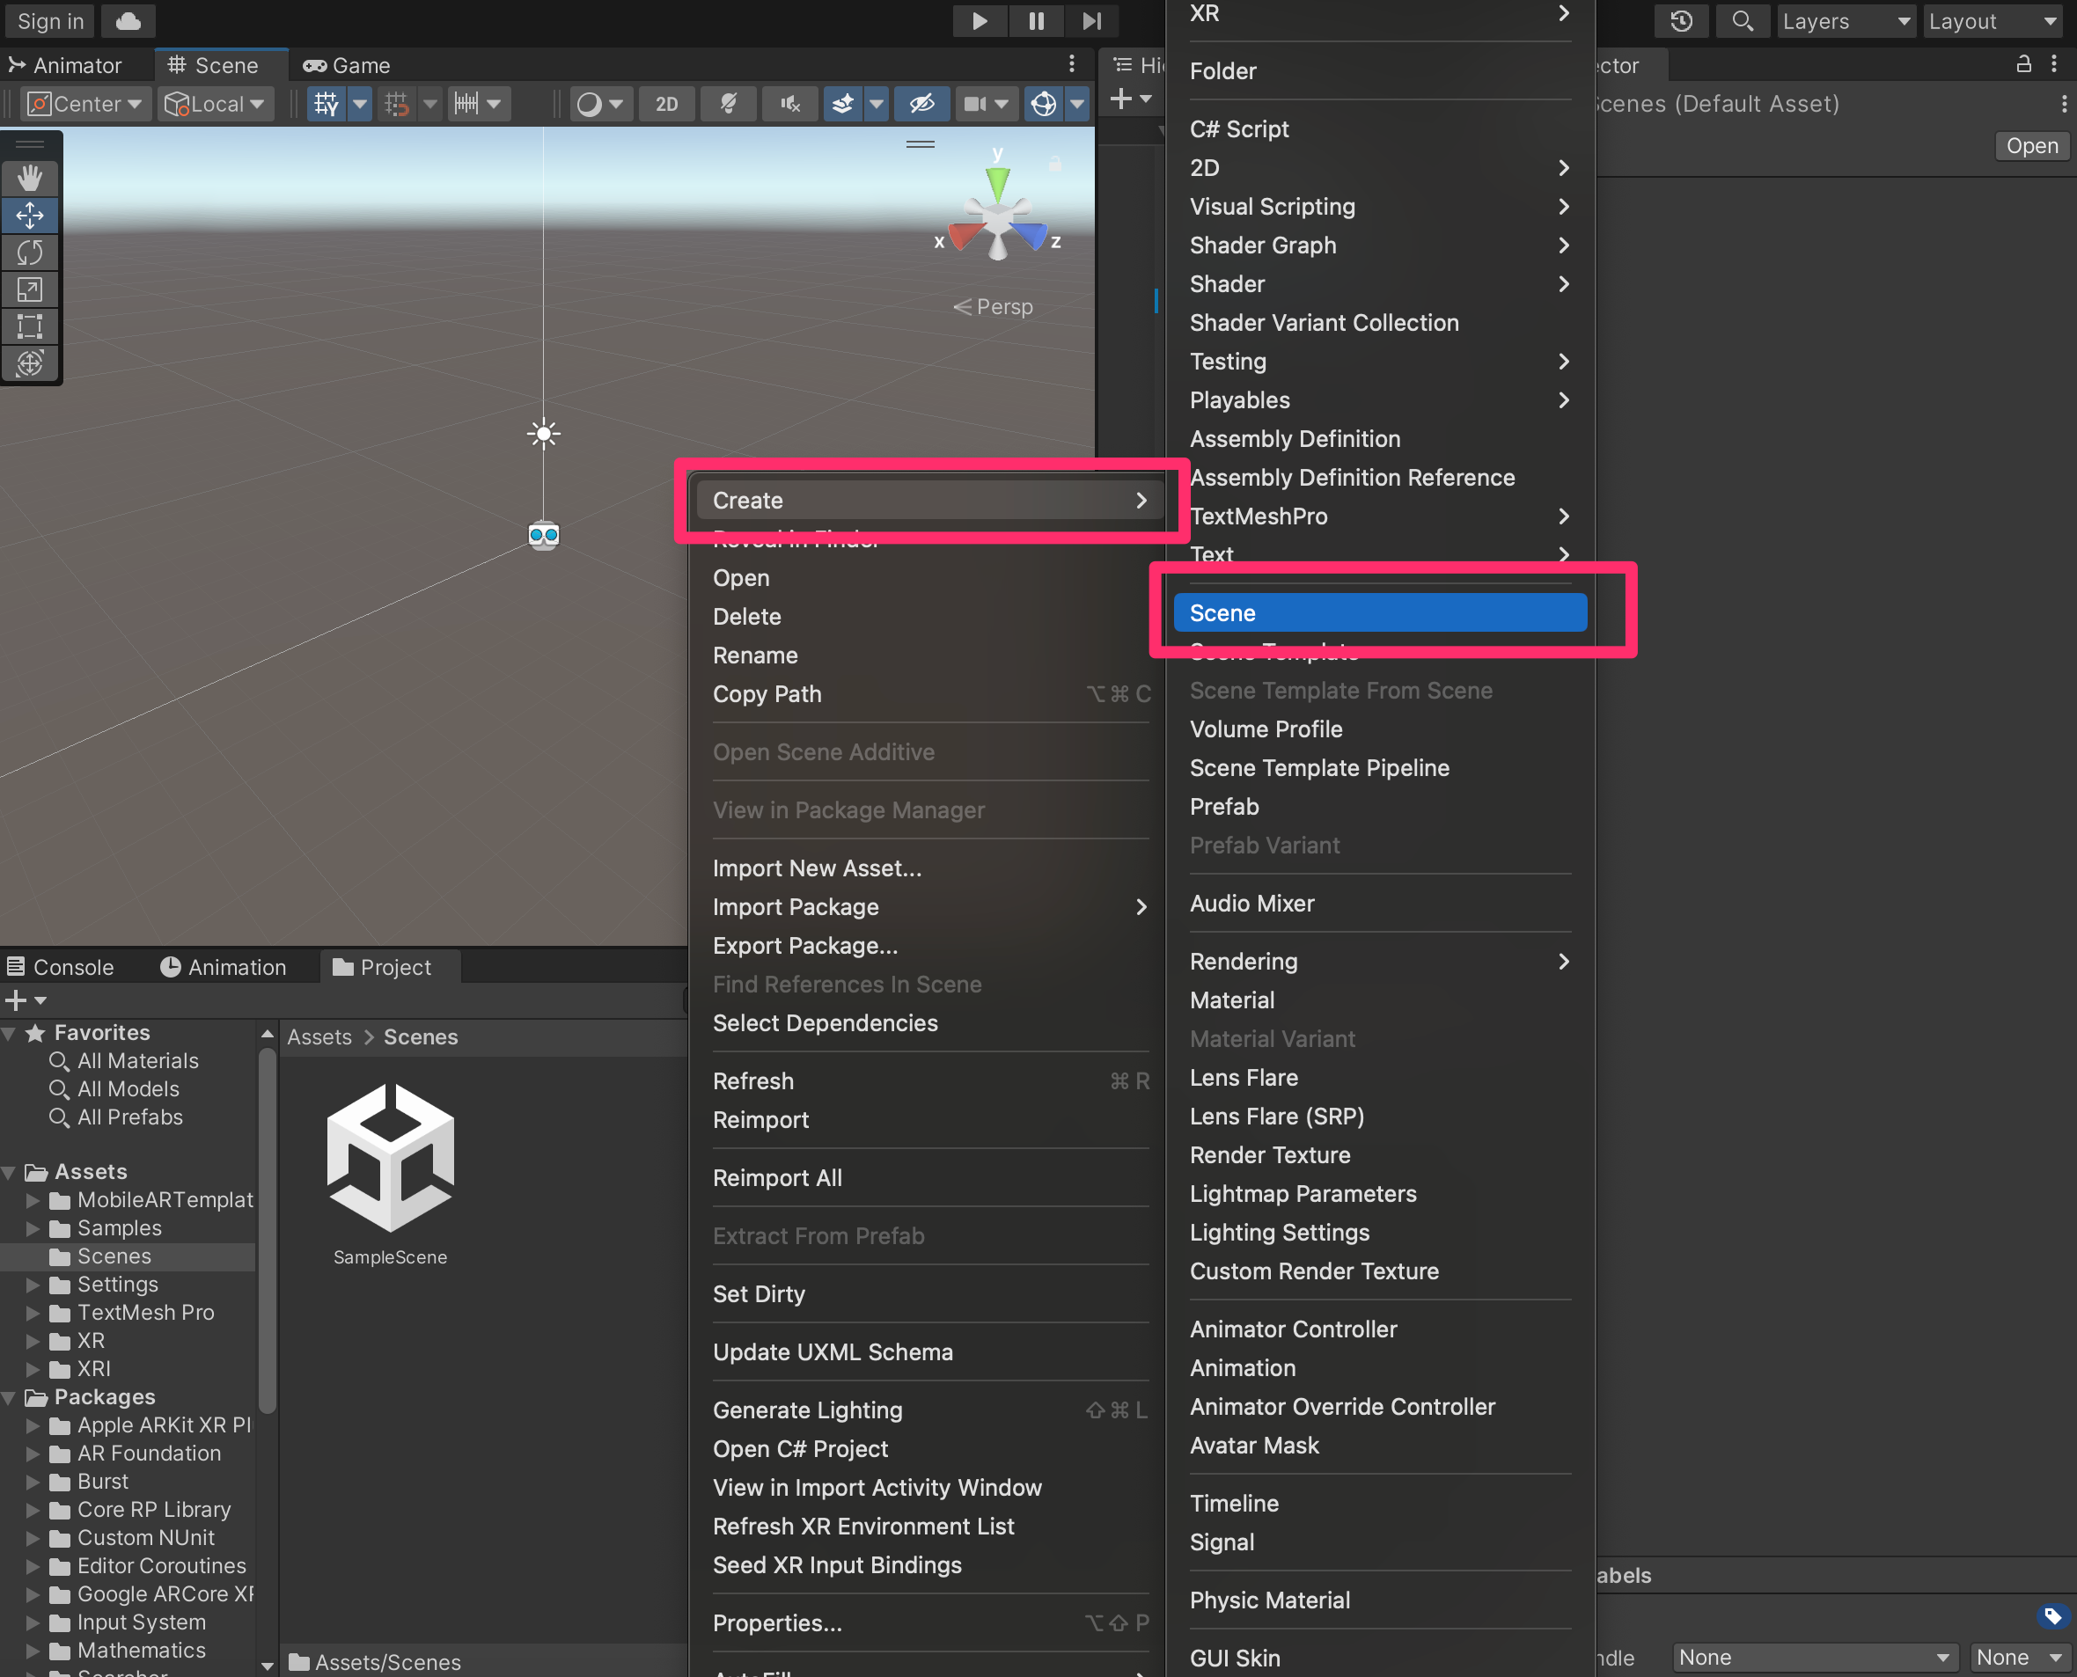Screen dimensions: 2077x1677
Task: Select the Rect transform tool
Action: (30, 326)
